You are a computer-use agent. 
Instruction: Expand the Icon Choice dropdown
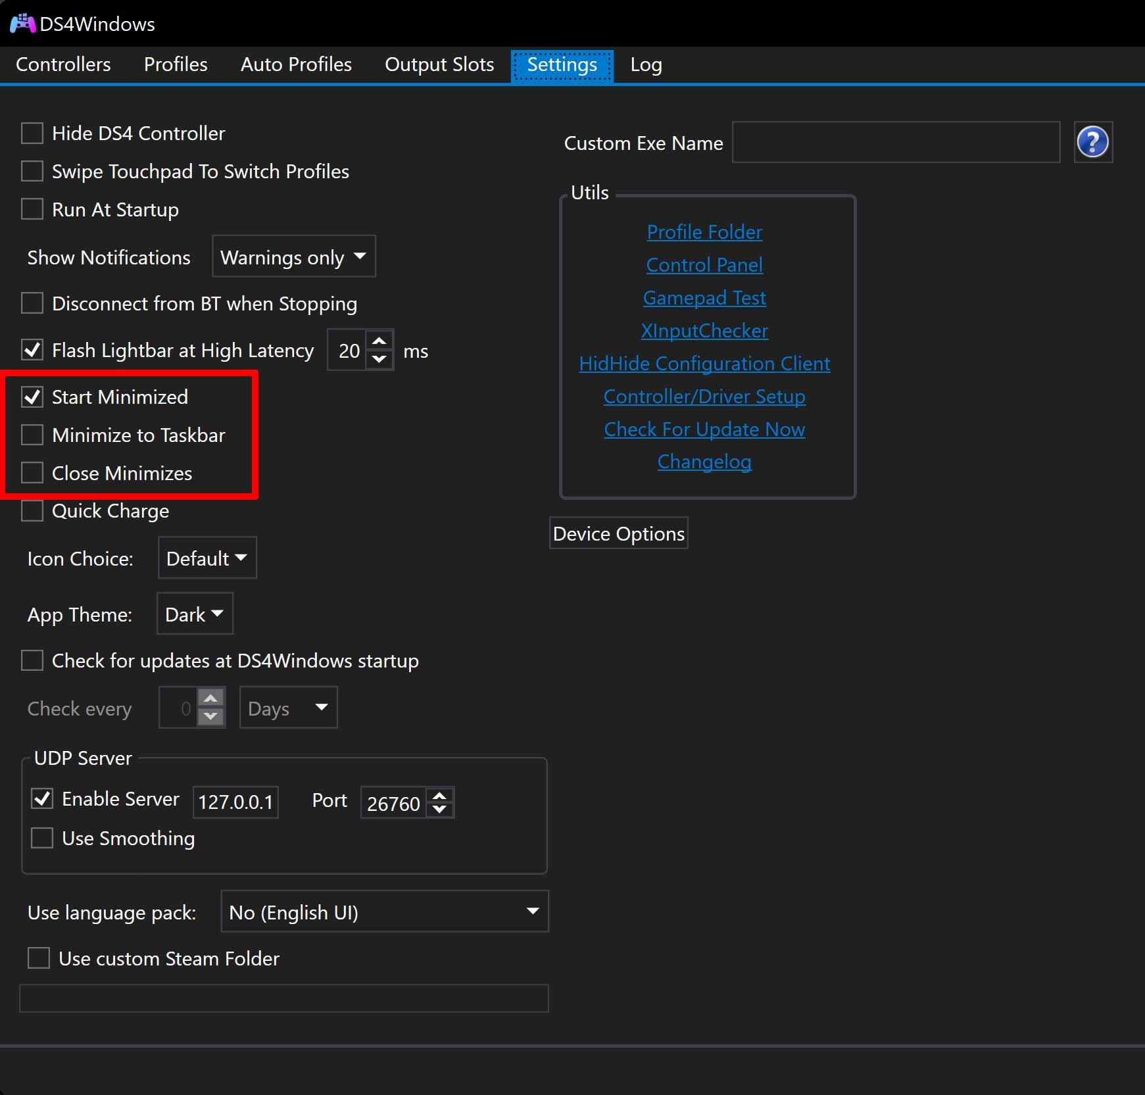pyautogui.click(x=207, y=558)
